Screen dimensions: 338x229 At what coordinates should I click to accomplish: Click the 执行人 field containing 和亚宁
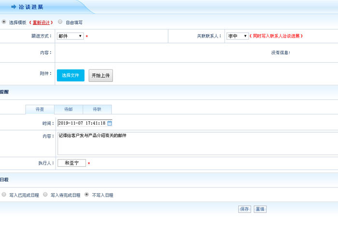(x=71, y=163)
